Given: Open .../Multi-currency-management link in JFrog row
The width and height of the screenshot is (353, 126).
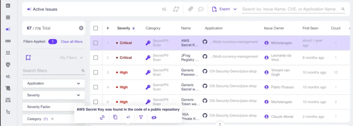Looking at the screenshot, I should [x=233, y=57].
